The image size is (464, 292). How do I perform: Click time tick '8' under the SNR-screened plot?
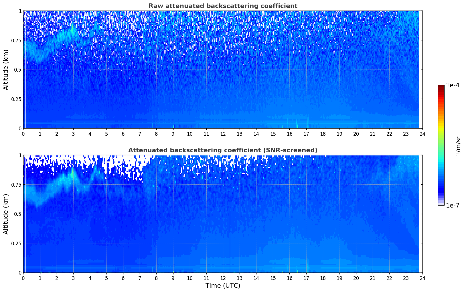coord(156,278)
